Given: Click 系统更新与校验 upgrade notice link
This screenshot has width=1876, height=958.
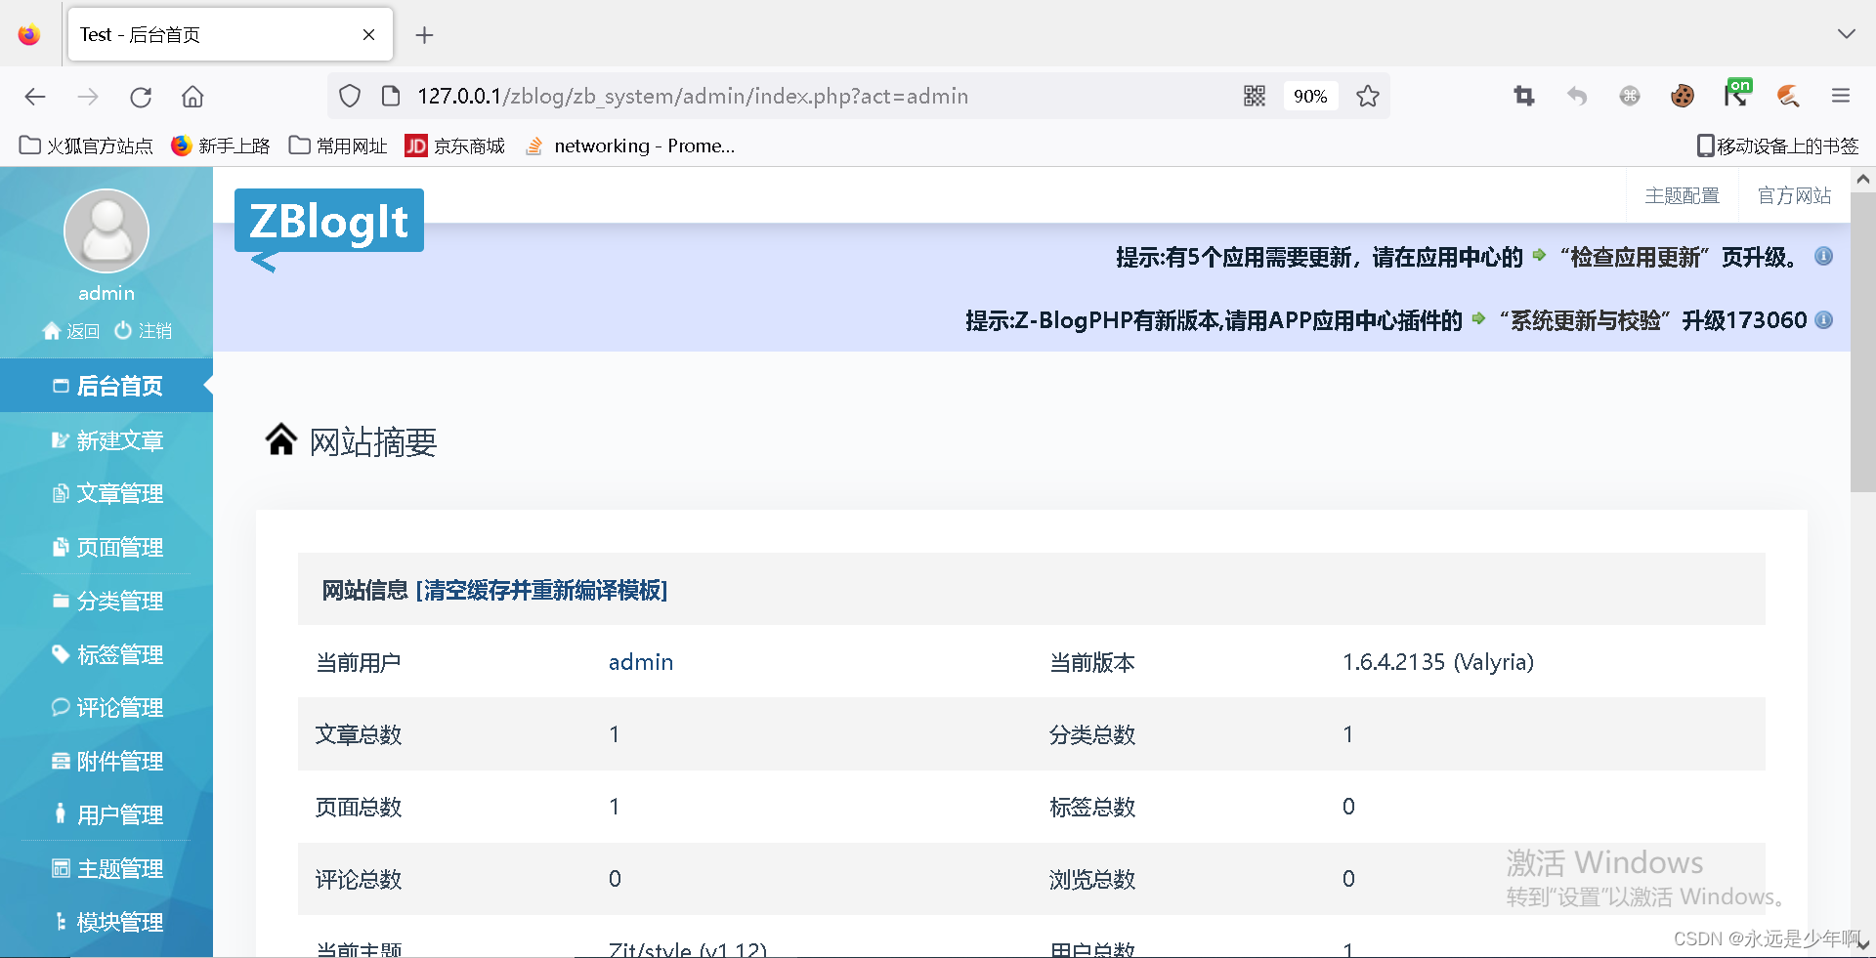Looking at the screenshot, I should 1585,320.
